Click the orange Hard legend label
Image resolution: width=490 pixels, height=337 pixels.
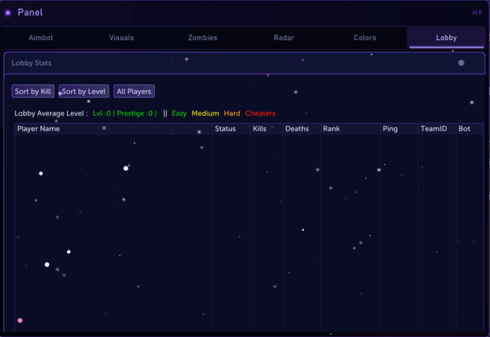point(232,114)
